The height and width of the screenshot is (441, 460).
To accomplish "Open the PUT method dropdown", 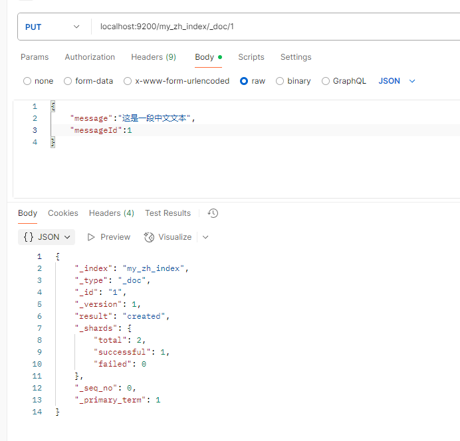I will [x=53, y=27].
